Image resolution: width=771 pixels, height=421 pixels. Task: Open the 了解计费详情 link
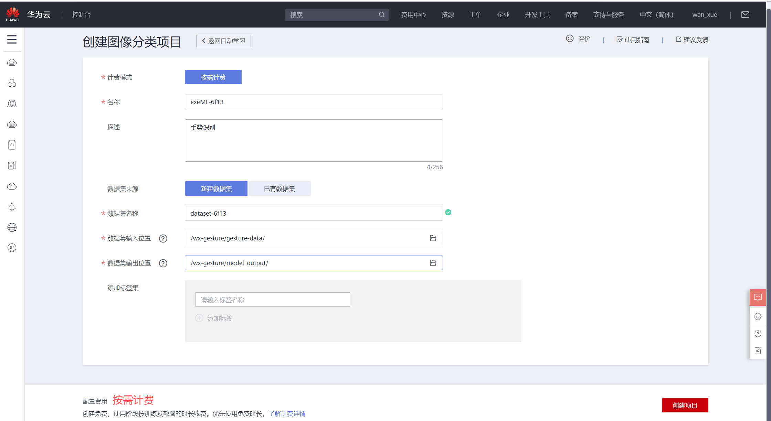coord(287,413)
